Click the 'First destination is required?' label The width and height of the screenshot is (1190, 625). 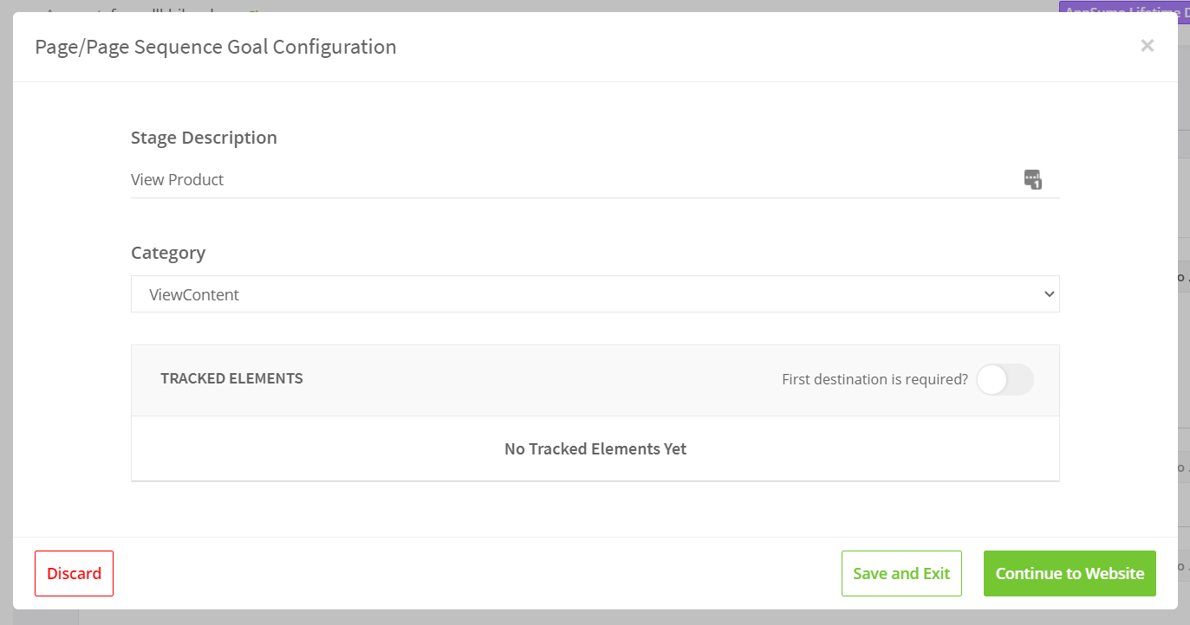(875, 379)
